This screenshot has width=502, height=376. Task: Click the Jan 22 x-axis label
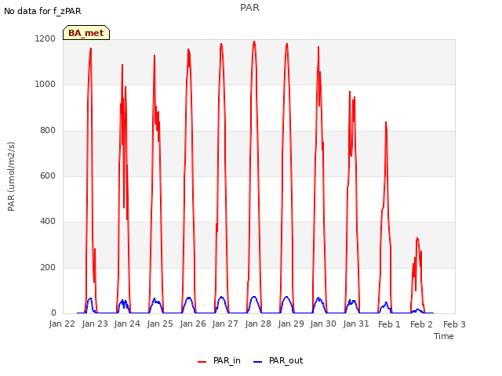pyautogui.click(x=62, y=324)
